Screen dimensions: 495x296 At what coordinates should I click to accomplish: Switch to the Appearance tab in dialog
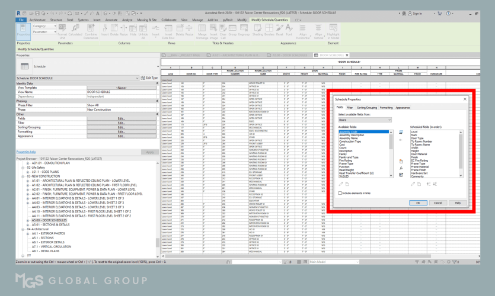click(403, 108)
